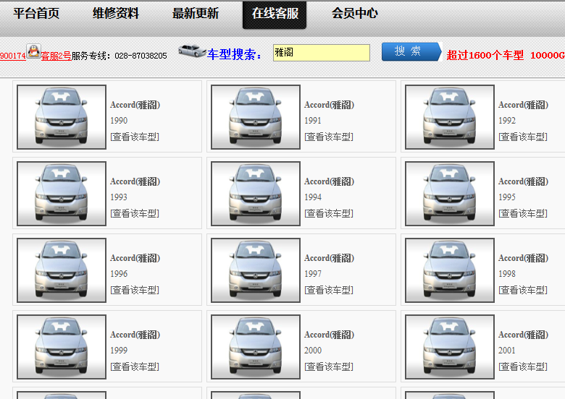Screen dimensions: 565x399
Task: Click 查看该车型 for Accord 1992
Action: coord(523,137)
